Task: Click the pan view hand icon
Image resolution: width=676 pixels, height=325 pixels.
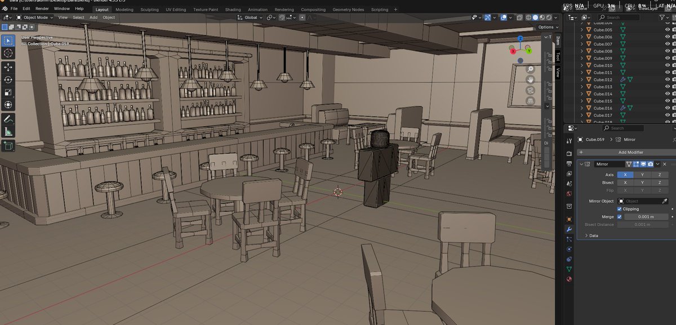Action: tap(530, 79)
